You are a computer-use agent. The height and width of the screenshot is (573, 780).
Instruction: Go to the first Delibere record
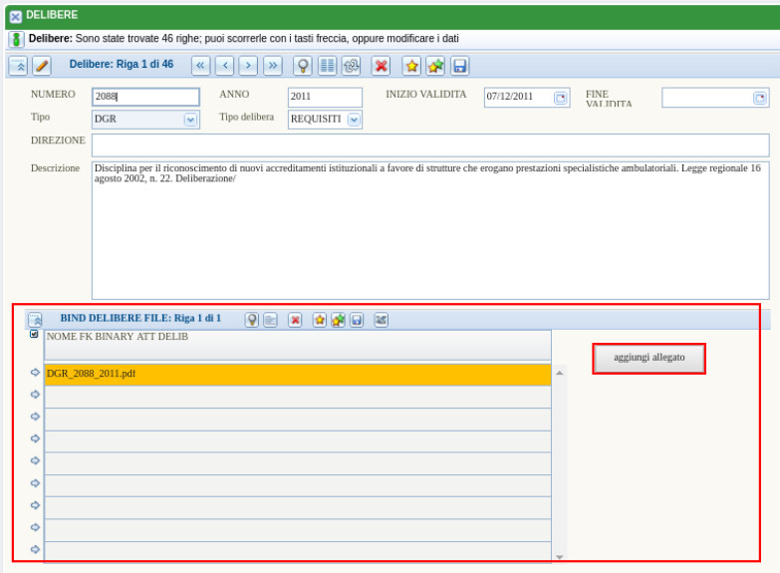(200, 66)
